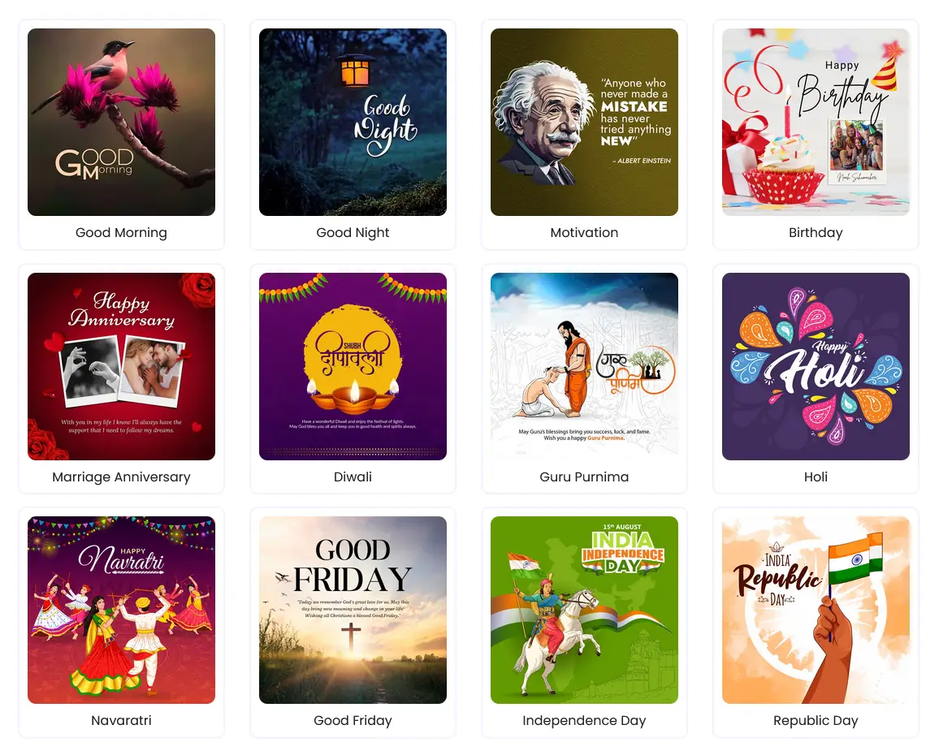
Task: Open the Happy Anniversary red card image
Action: coord(121,366)
